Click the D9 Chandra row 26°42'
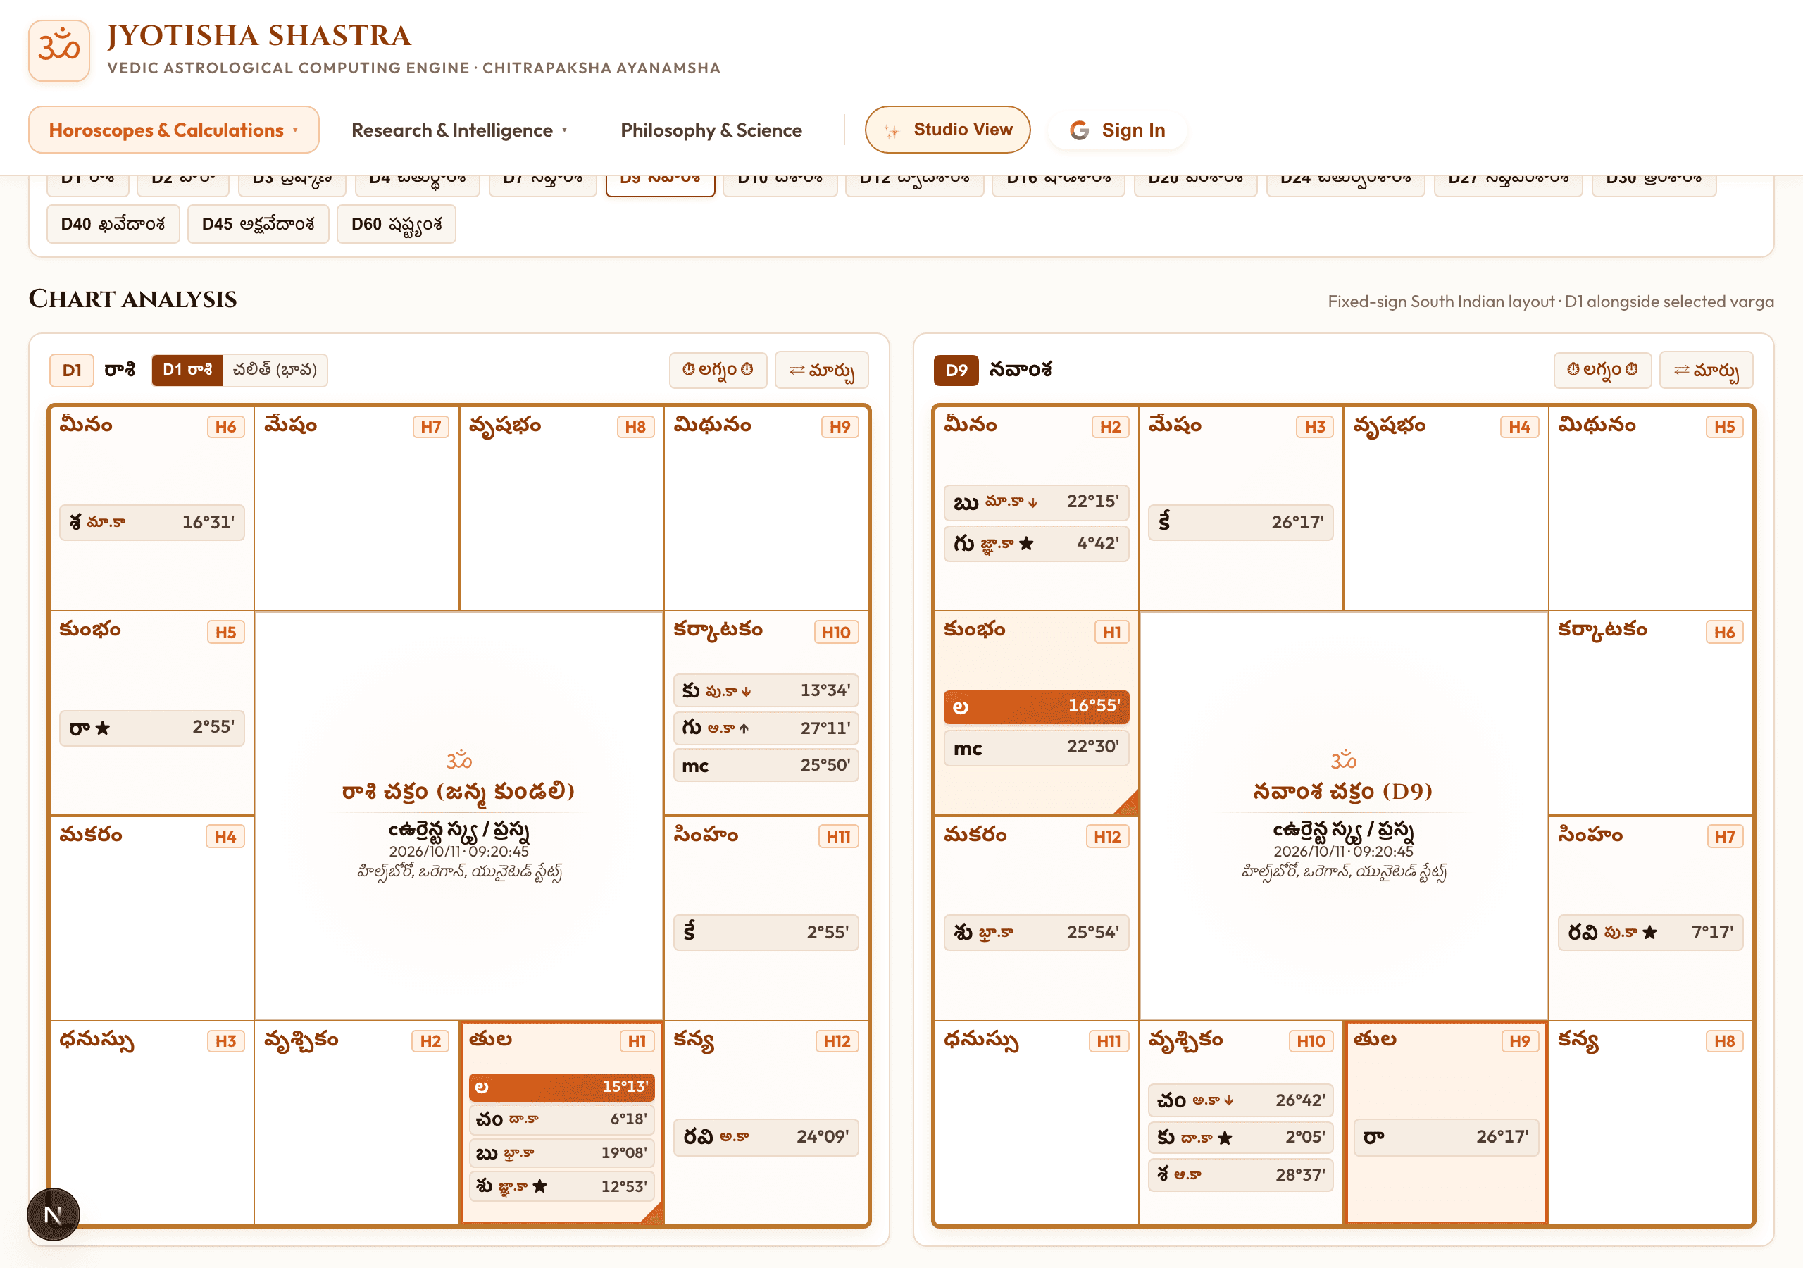The height and width of the screenshot is (1268, 1803). coord(1241,1100)
